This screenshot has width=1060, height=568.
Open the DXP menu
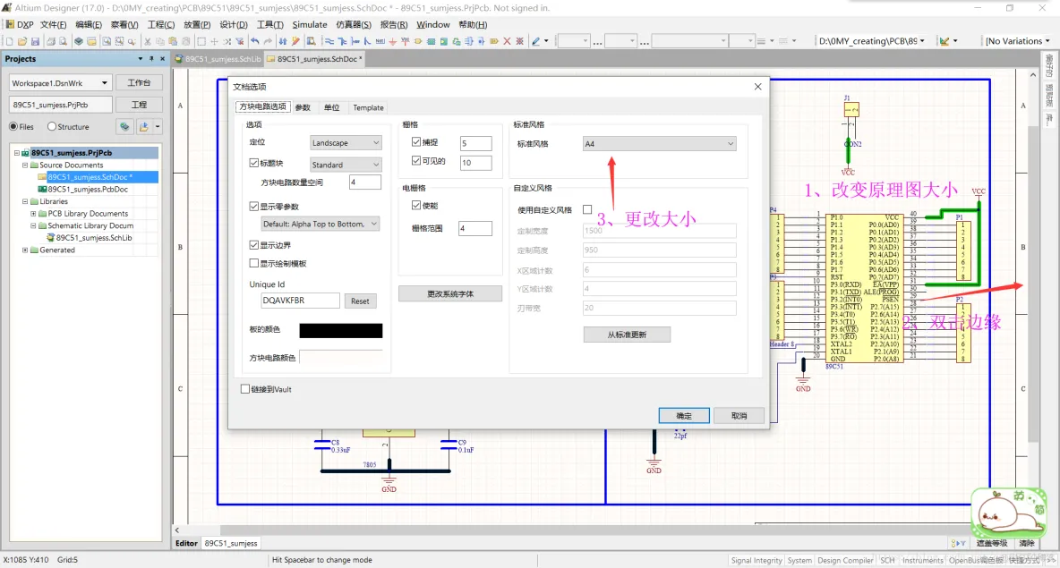pos(20,24)
